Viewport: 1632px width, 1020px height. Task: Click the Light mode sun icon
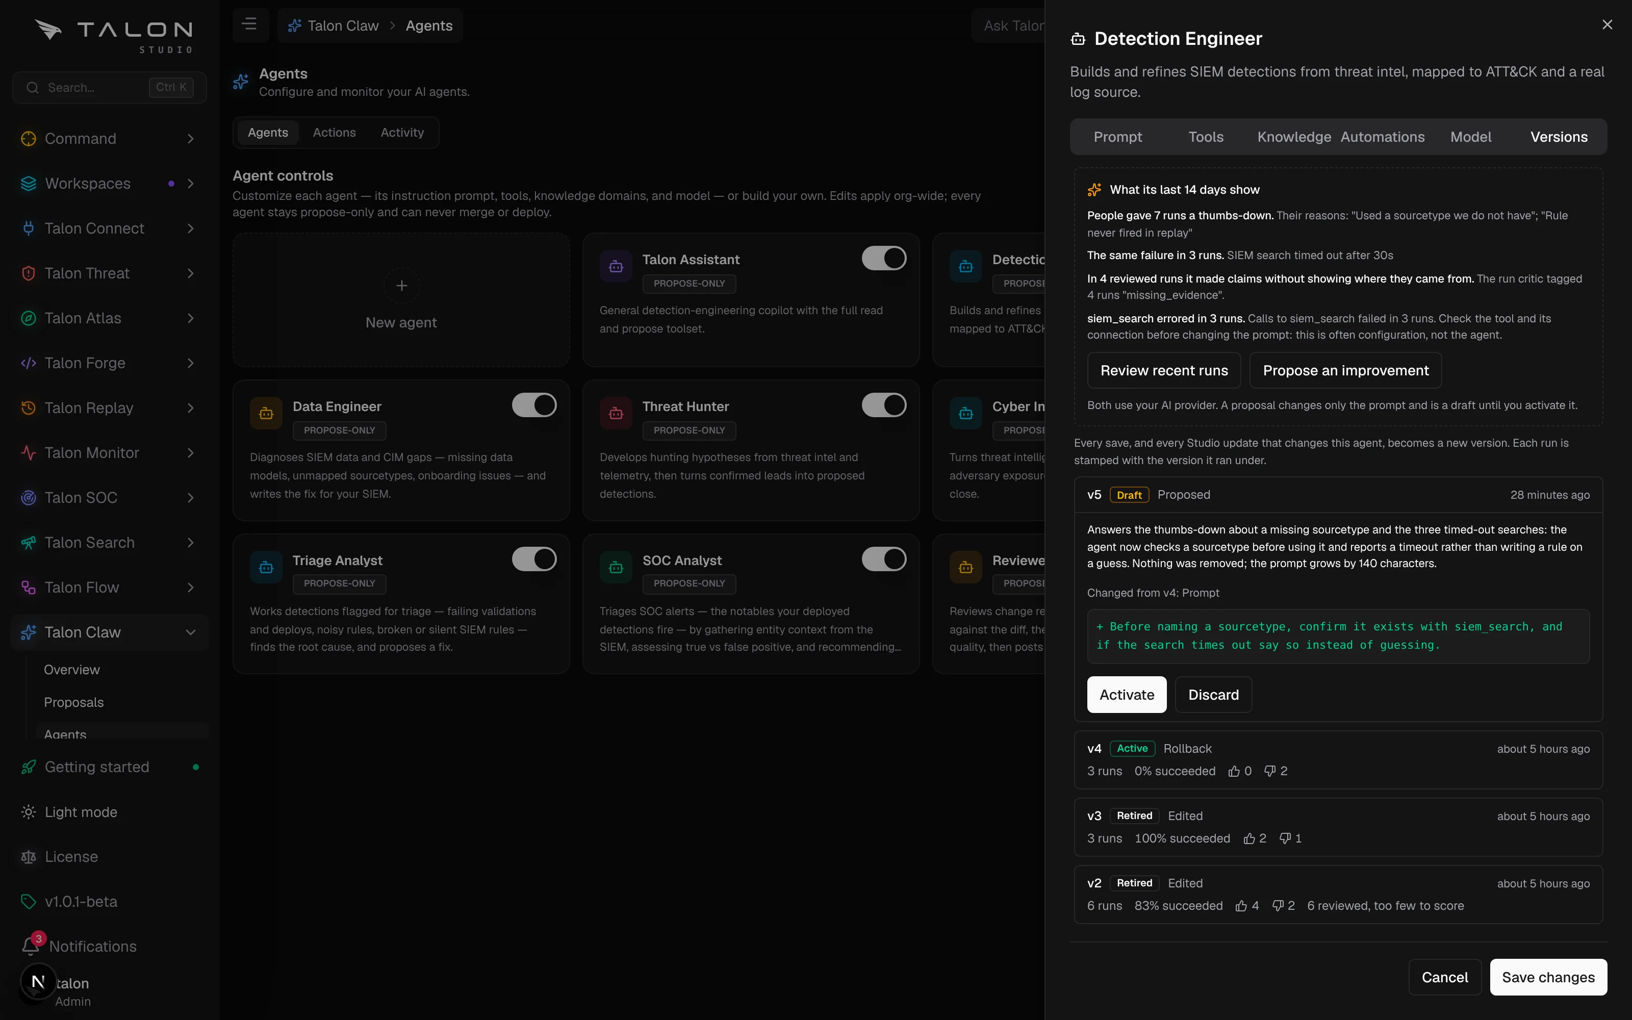tap(29, 811)
